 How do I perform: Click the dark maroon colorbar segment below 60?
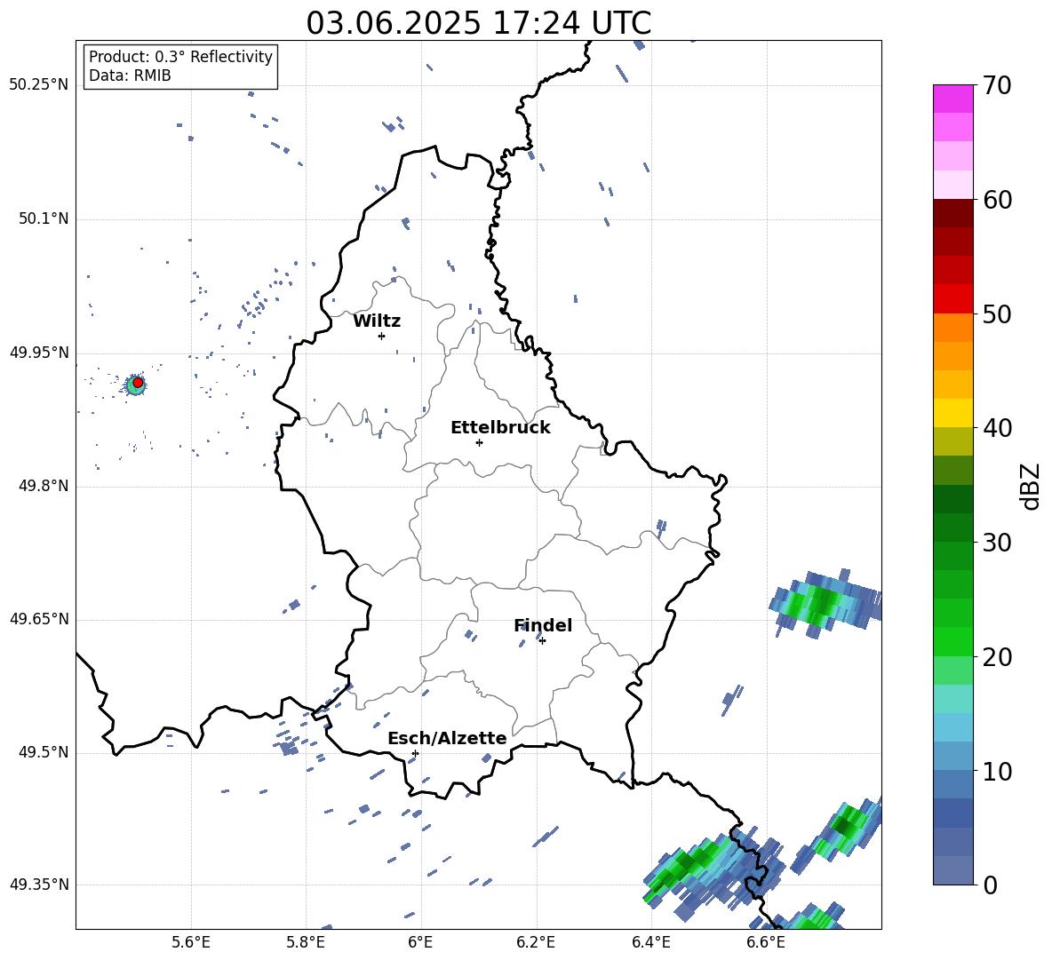952,214
